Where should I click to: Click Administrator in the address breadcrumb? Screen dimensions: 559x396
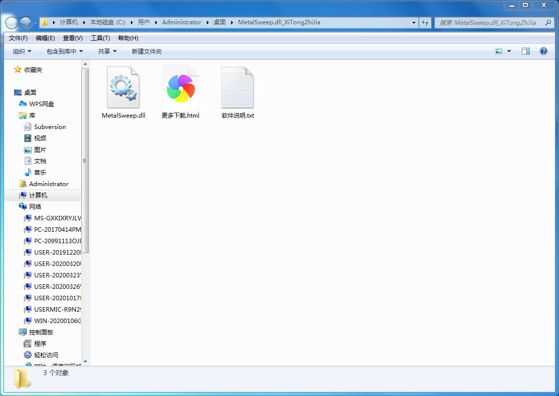[x=182, y=22]
